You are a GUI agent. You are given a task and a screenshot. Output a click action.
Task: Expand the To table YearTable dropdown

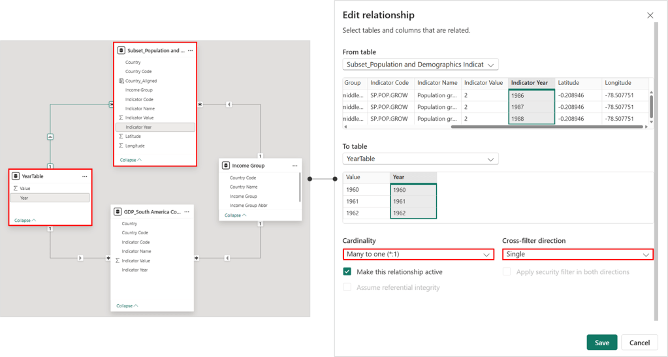click(421, 159)
